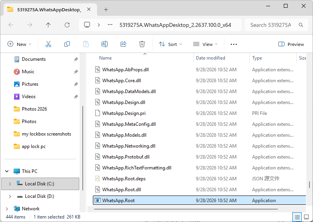Toggle the Preview pane
Screen dimensions: 313x222
pos(291,44)
